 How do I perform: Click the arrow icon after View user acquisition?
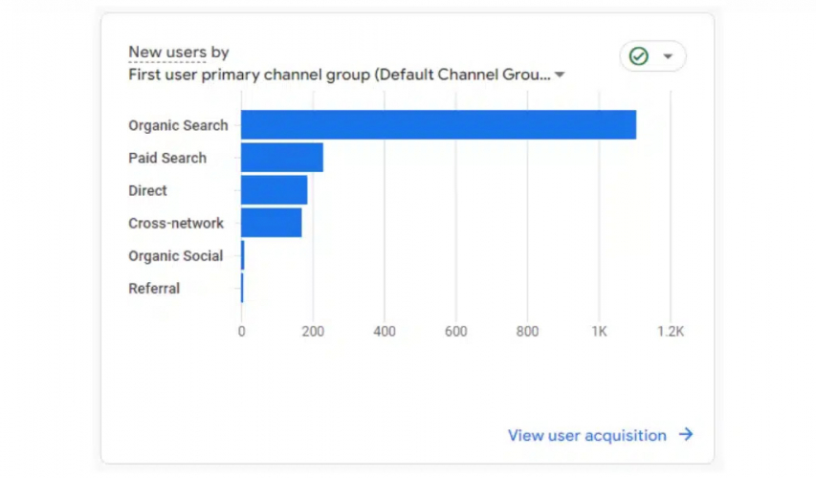686,435
